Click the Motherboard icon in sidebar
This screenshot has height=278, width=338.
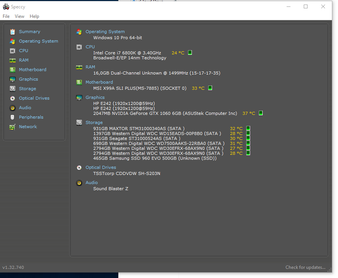point(13,70)
